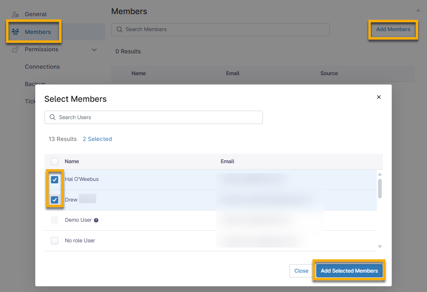427x292 pixels.
Task: Uncheck the Drew checkbox
Action: (55, 200)
